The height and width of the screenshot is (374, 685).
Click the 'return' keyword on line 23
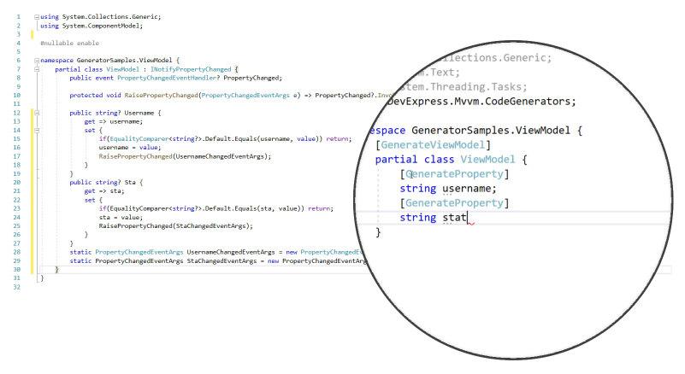pyautogui.click(x=318, y=208)
